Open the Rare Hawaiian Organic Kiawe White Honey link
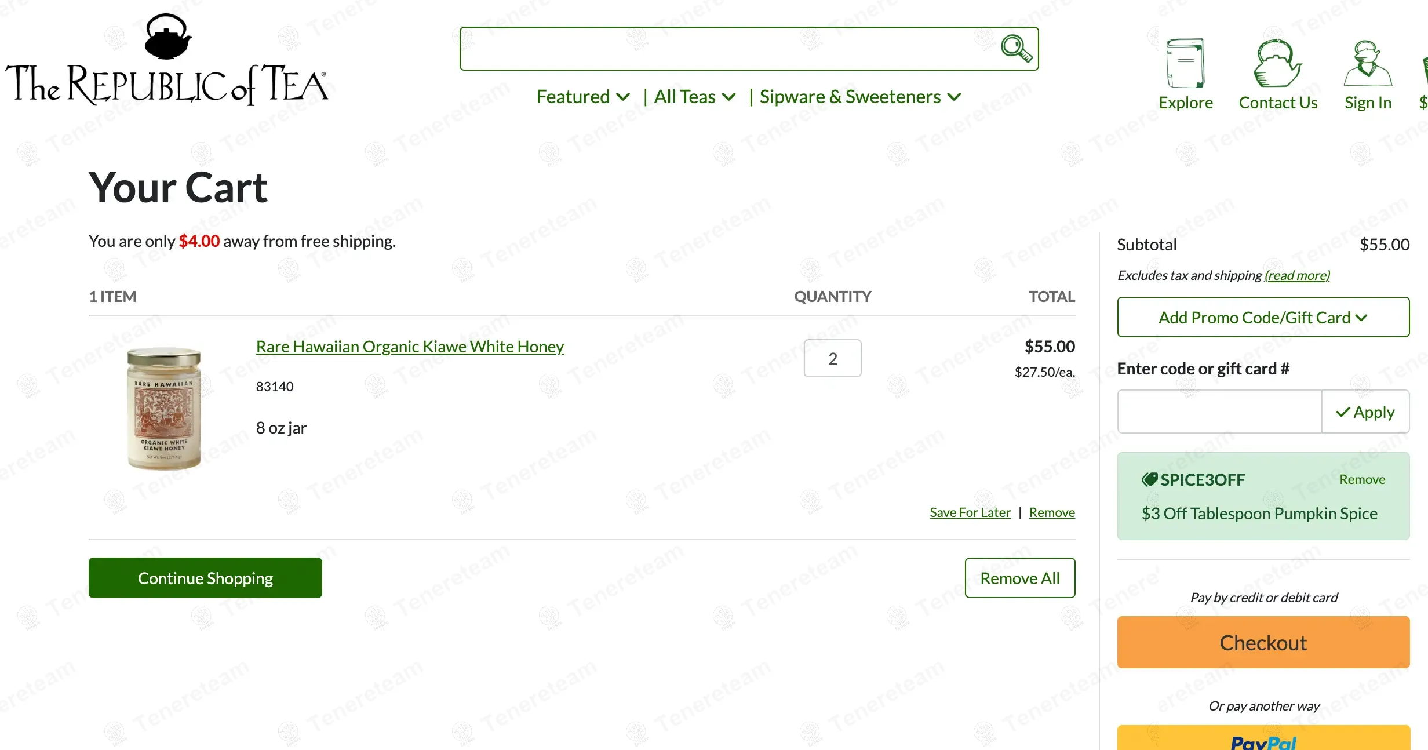Image resolution: width=1428 pixels, height=750 pixels. [x=410, y=347]
